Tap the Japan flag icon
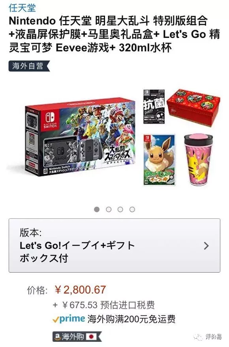The height and width of the screenshot is (347, 229). [x=91, y=337]
